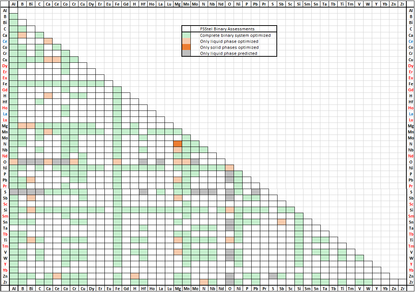The width and height of the screenshot is (415, 292).
Task: Select the 'Fe' column header in top row
Action: (x=117, y=4)
